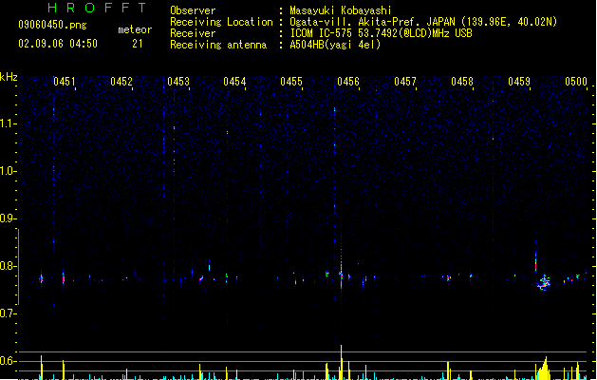The height and width of the screenshot is (380, 597).
Task: Click time marker 0453
Action: [x=178, y=82]
